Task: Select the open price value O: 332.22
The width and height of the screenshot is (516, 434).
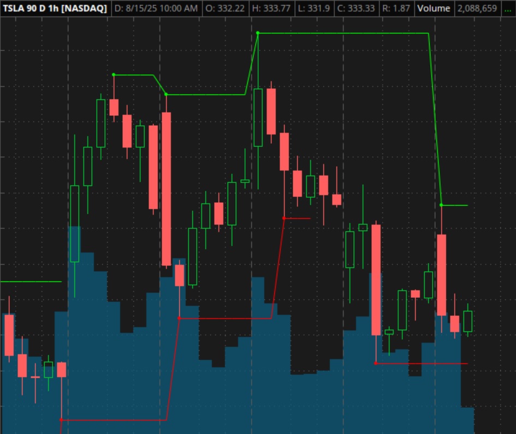Action: 226,8
